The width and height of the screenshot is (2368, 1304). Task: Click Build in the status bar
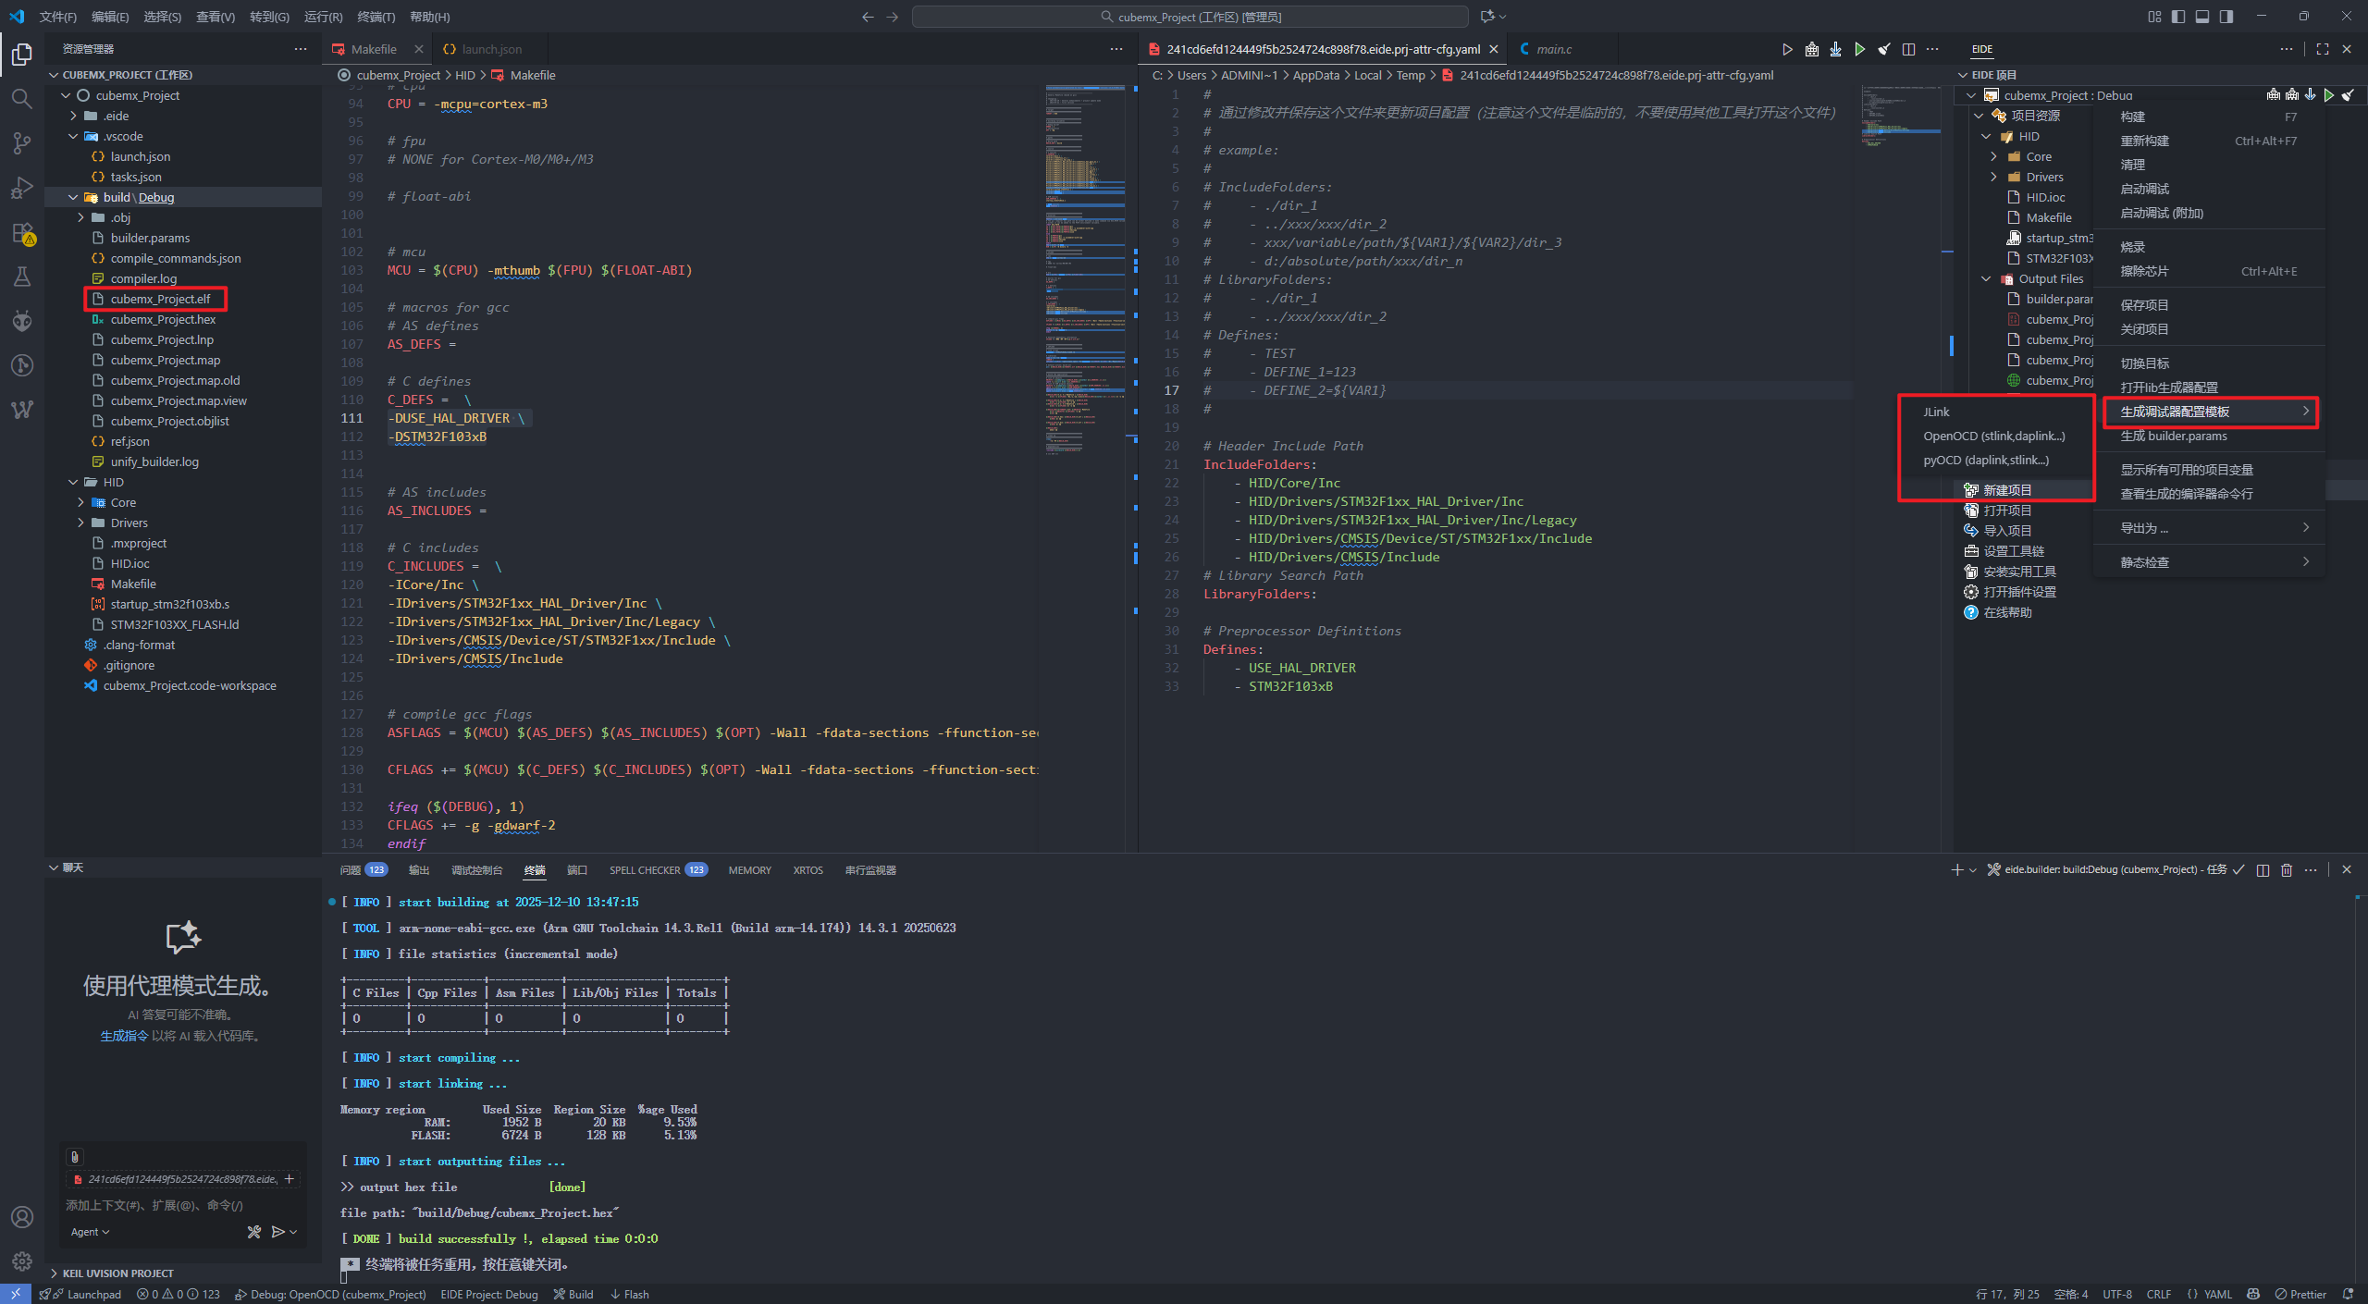tap(573, 1294)
